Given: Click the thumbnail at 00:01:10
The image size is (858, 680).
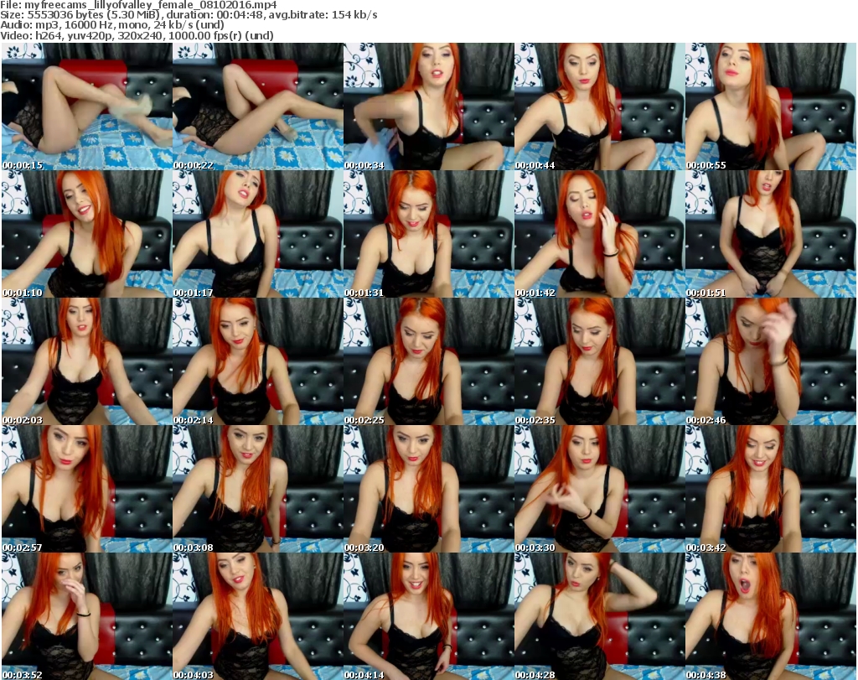Looking at the screenshot, I should click(x=86, y=234).
